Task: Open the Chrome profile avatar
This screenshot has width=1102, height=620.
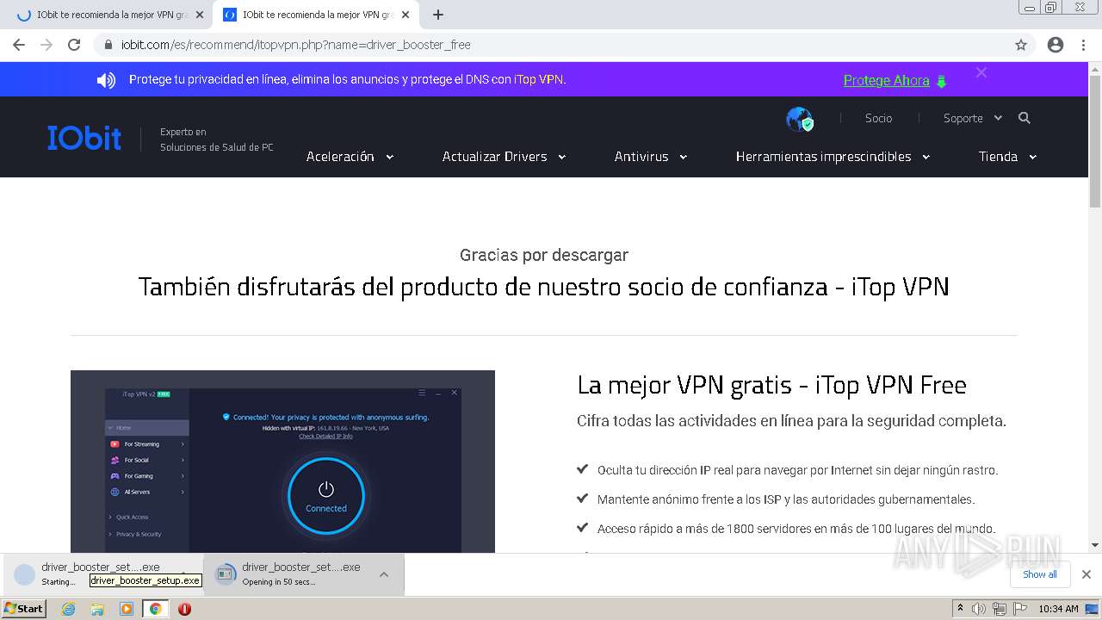Action: [1056, 45]
